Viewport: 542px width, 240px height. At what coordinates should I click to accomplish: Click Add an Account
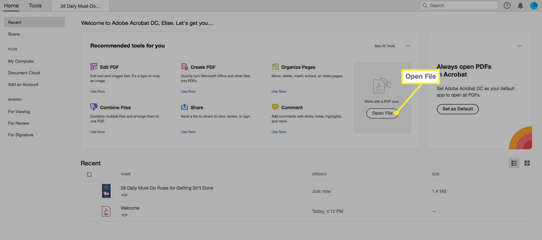point(23,84)
